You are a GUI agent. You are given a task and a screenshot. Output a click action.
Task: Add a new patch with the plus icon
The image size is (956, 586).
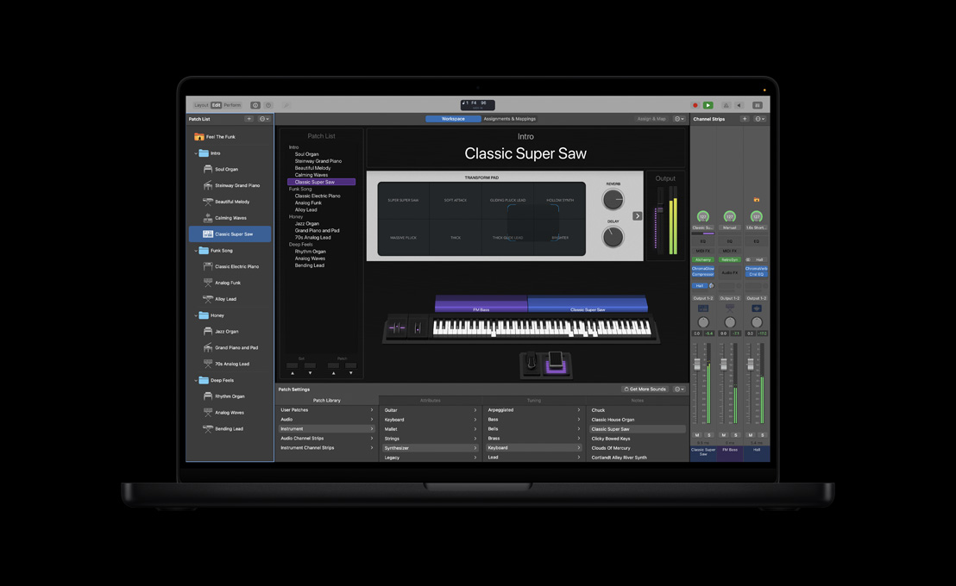(x=249, y=119)
